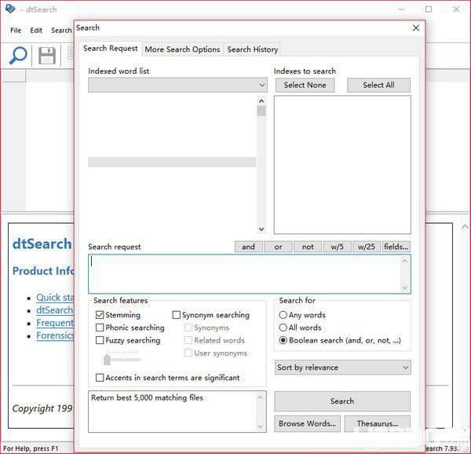The height and width of the screenshot is (454, 471).
Task: Enable Phonic searching checkbox
Action: point(100,328)
